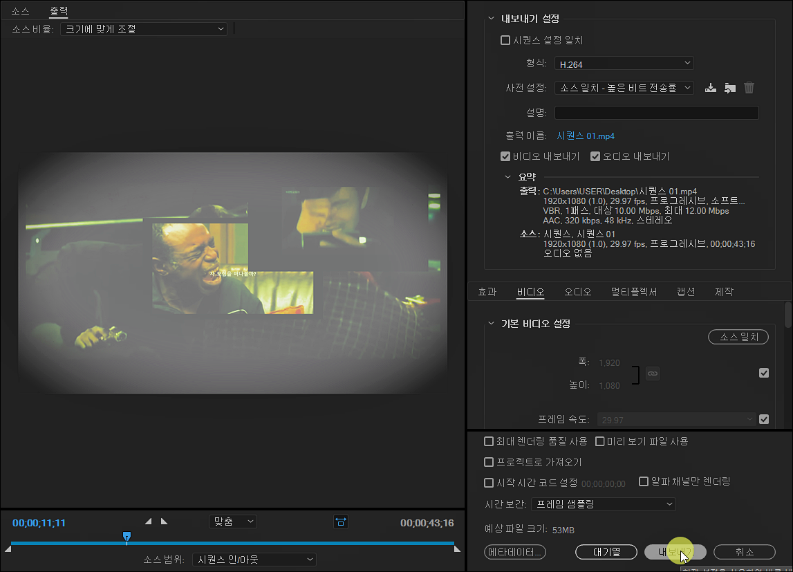Screen dimensions: 793x572
Task: Switch to the 출력 tab
Action: click(59, 10)
